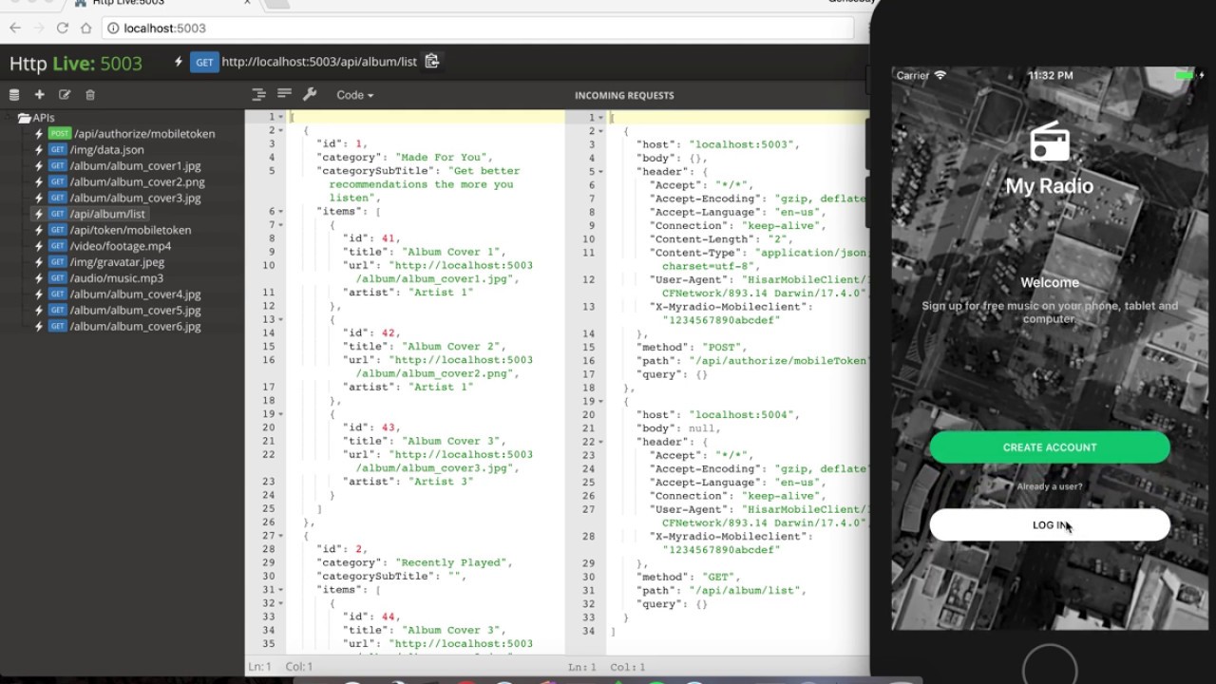
Task: Select /album/album_cover5.jpg endpoint
Action: (135, 311)
